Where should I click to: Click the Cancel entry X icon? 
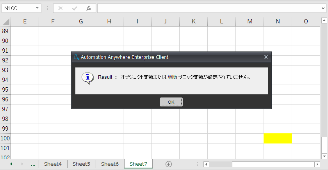click(x=61, y=8)
